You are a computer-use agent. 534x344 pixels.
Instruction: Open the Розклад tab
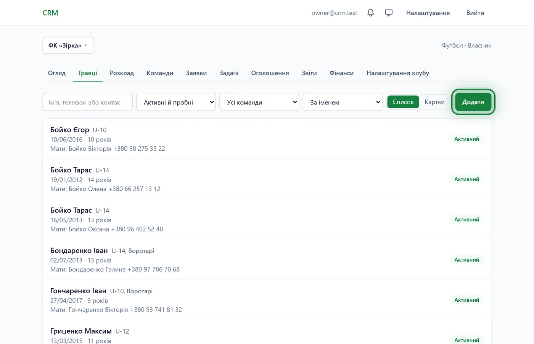122,73
